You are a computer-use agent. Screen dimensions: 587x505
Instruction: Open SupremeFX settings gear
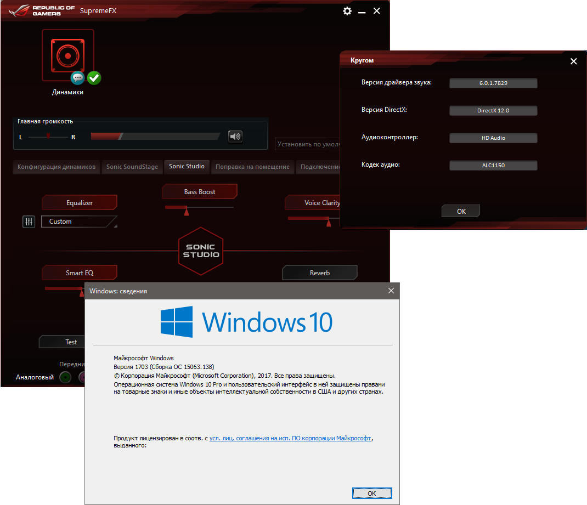point(347,11)
